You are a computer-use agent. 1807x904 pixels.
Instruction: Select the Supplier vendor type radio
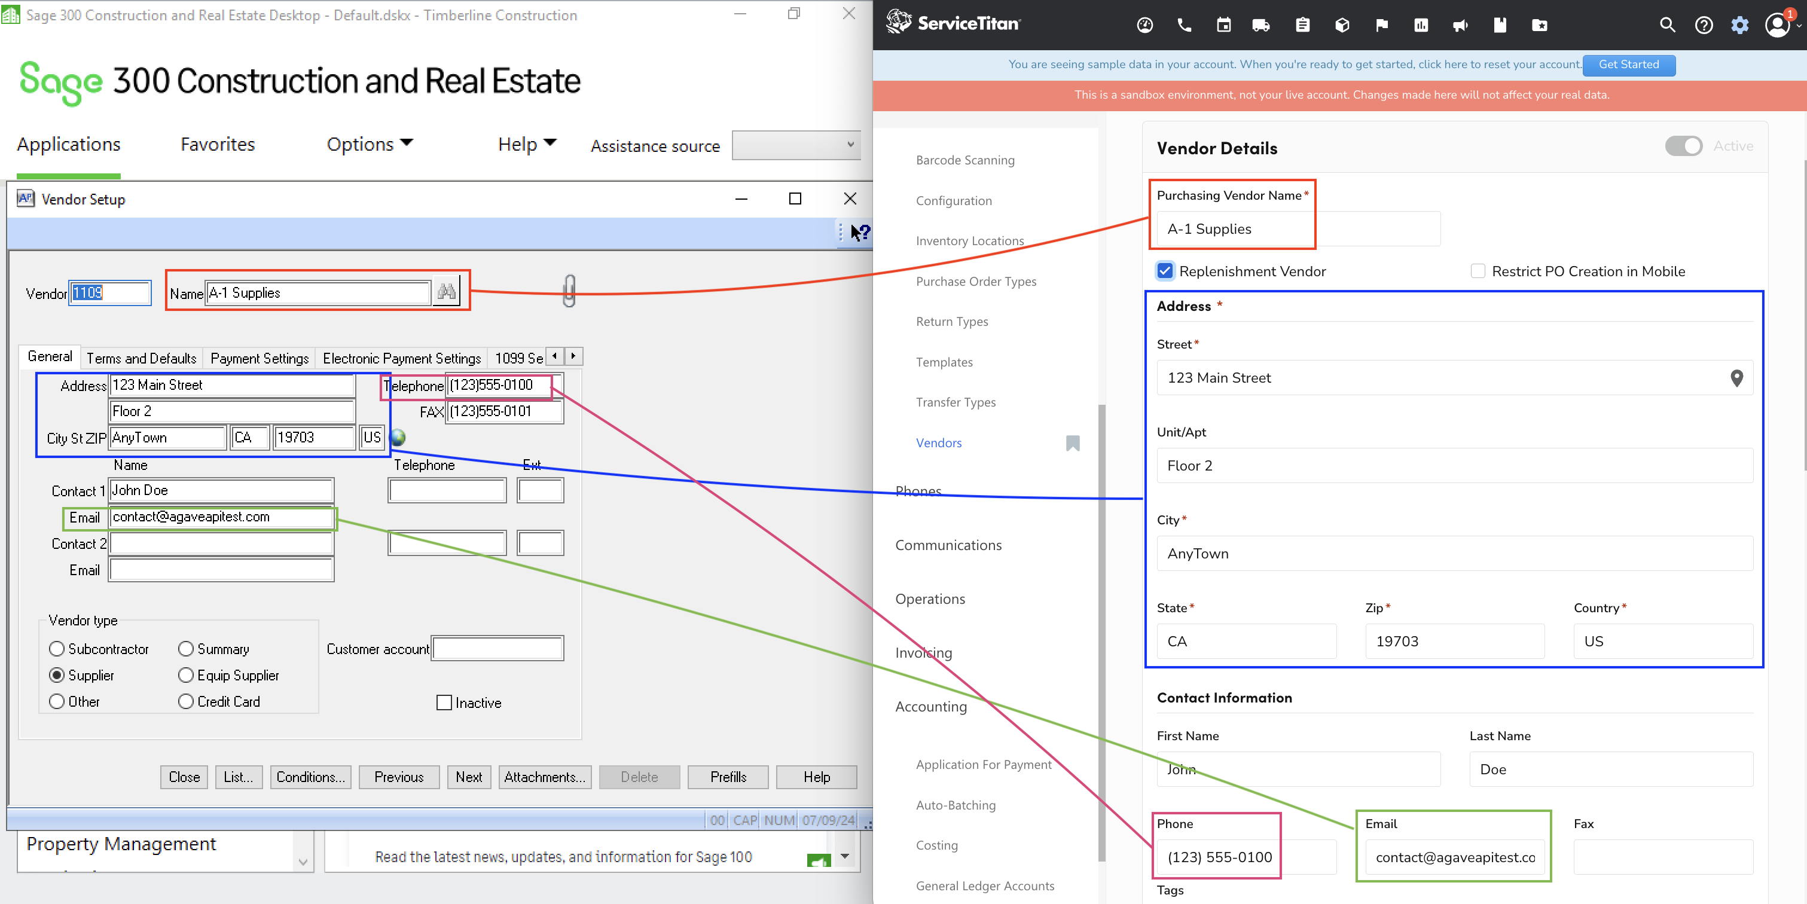57,674
